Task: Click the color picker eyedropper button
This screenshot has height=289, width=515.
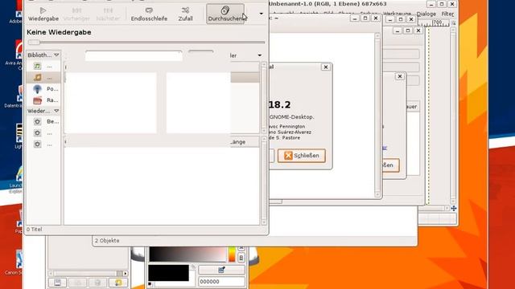Action: pos(221,270)
